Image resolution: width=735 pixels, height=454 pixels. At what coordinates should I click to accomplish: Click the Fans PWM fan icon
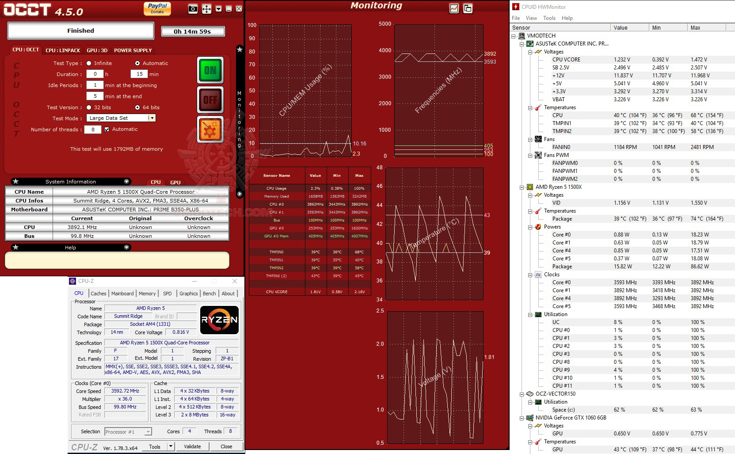pos(538,155)
